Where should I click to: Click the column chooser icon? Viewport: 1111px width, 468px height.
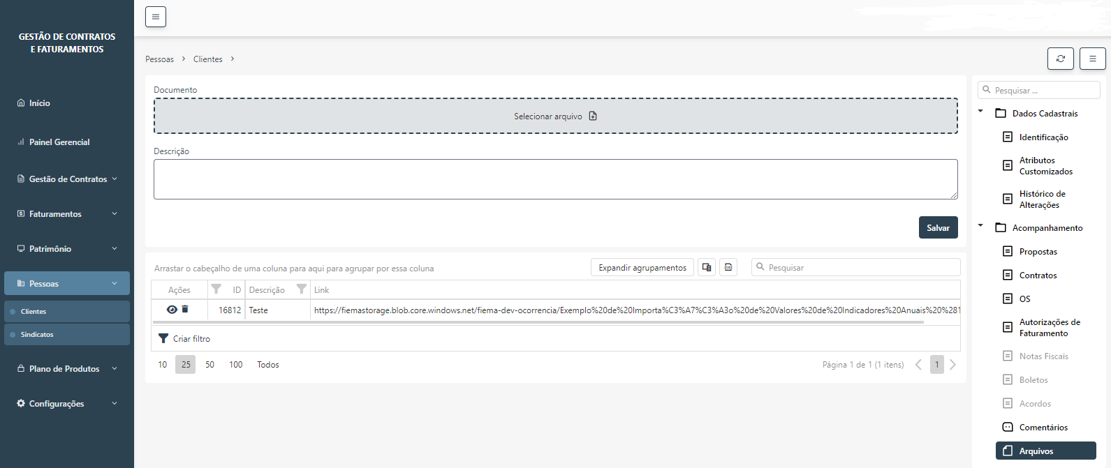pos(707,268)
